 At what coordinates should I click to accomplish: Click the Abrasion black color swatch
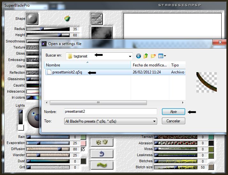coord(211,143)
